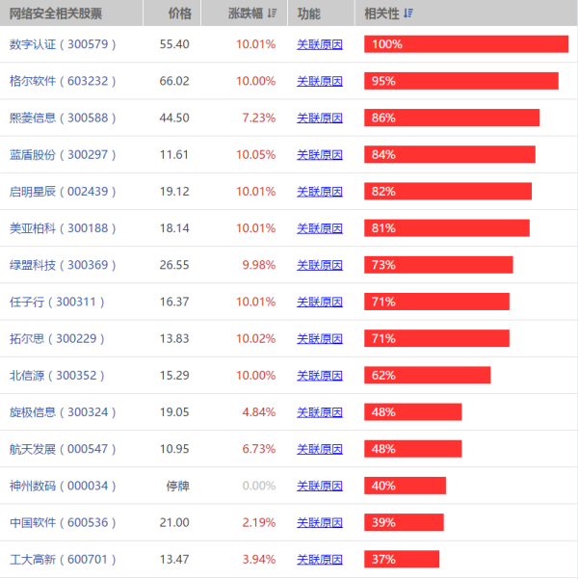Select stock 格尔软件 (603232)
This screenshot has width=578, height=580.
[x=63, y=81]
